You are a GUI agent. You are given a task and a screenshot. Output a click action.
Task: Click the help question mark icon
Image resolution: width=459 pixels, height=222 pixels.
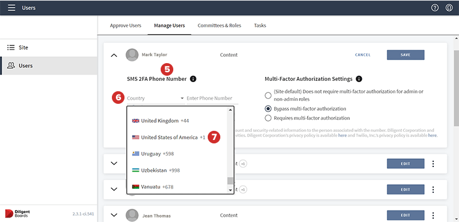tap(435, 8)
